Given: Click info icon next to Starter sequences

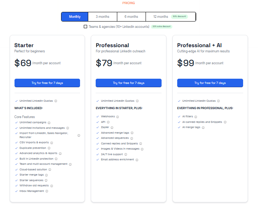Looking at the screenshot, I should click(47, 180).
